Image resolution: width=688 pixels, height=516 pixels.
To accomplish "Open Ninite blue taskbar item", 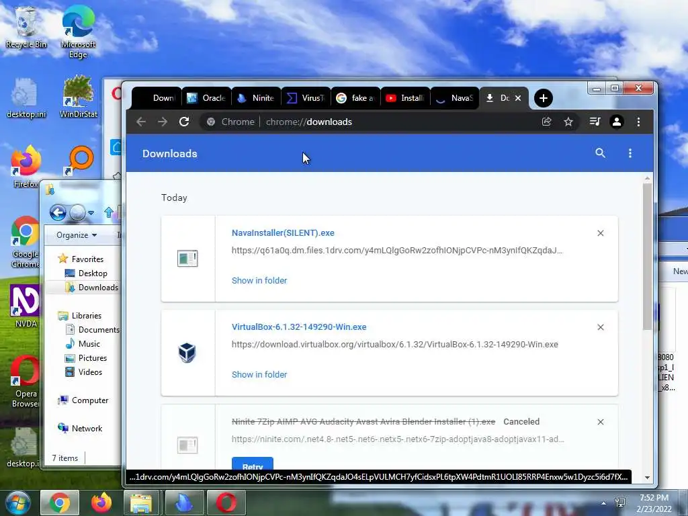I will coord(184,503).
